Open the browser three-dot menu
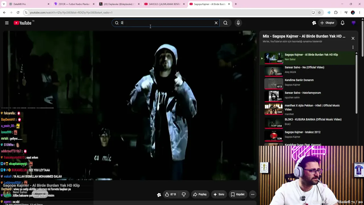This screenshot has width=364, height=205. point(360,13)
